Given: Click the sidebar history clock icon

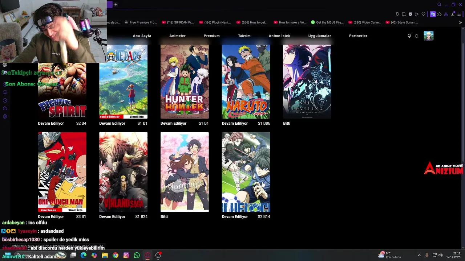Looking at the screenshot, I should [x=5, y=100].
